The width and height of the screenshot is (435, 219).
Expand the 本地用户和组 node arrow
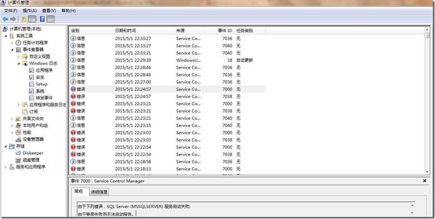pyautogui.click(x=12, y=126)
